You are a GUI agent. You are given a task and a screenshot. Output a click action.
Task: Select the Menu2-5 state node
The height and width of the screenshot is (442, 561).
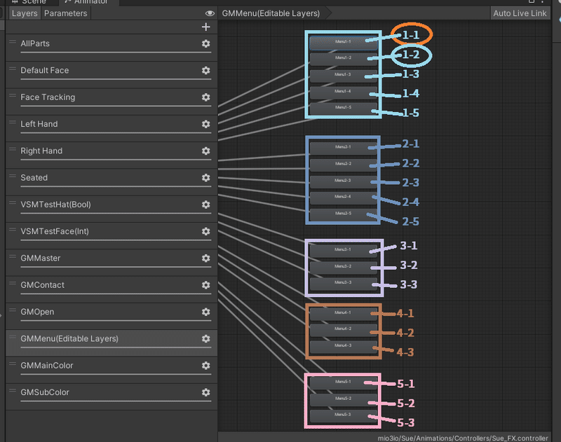pyautogui.click(x=344, y=214)
